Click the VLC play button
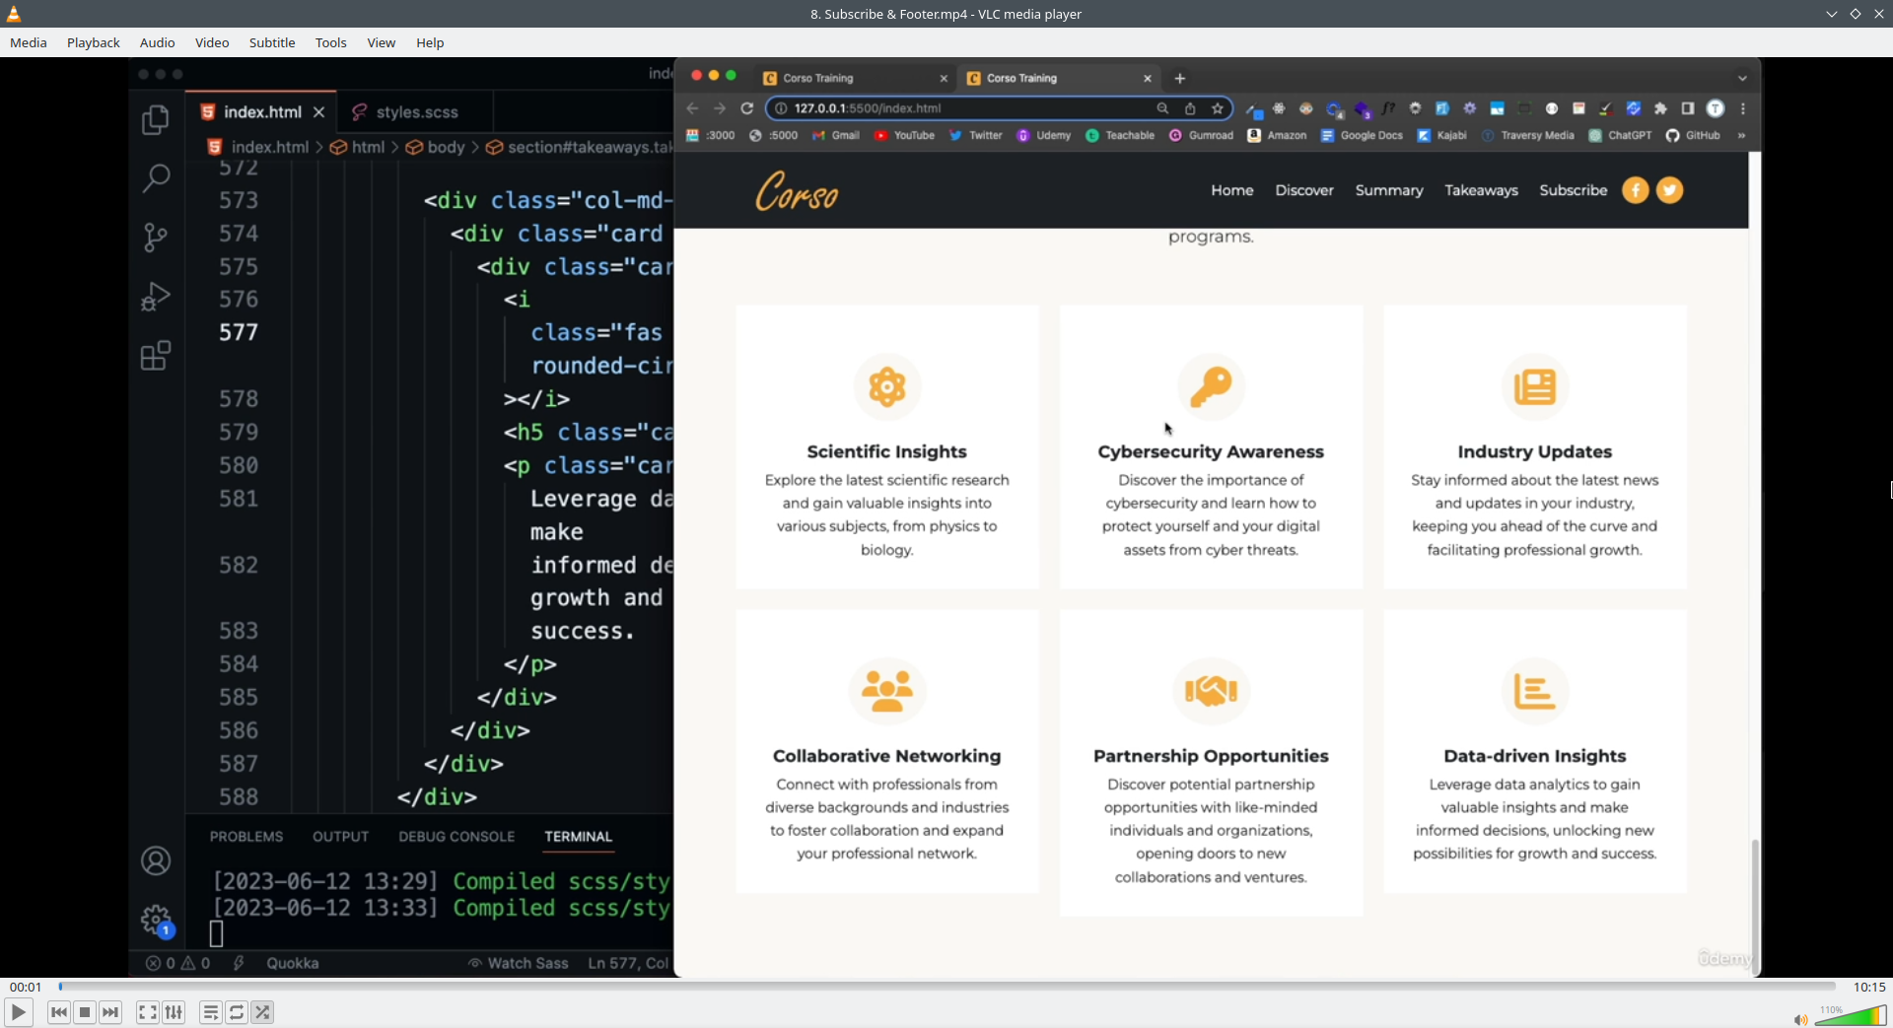This screenshot has width=1893, height=1028. click(18, 1012)
